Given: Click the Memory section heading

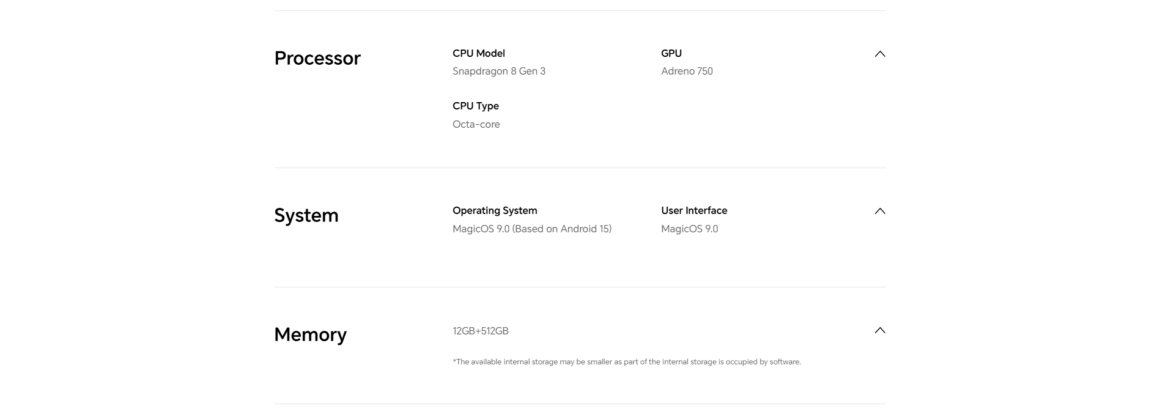Looking at the screenshot, I should point(311,334).
